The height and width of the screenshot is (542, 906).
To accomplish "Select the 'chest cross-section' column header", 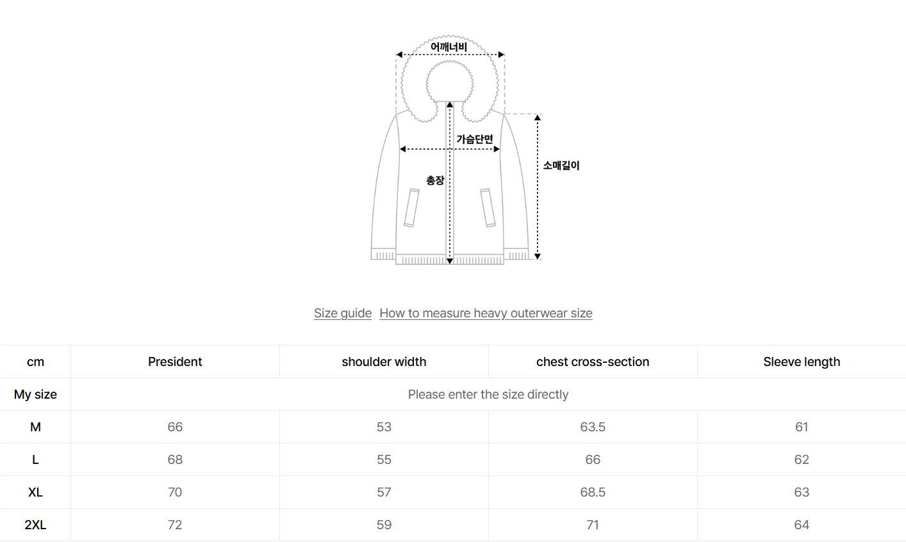I will [593, 362].
